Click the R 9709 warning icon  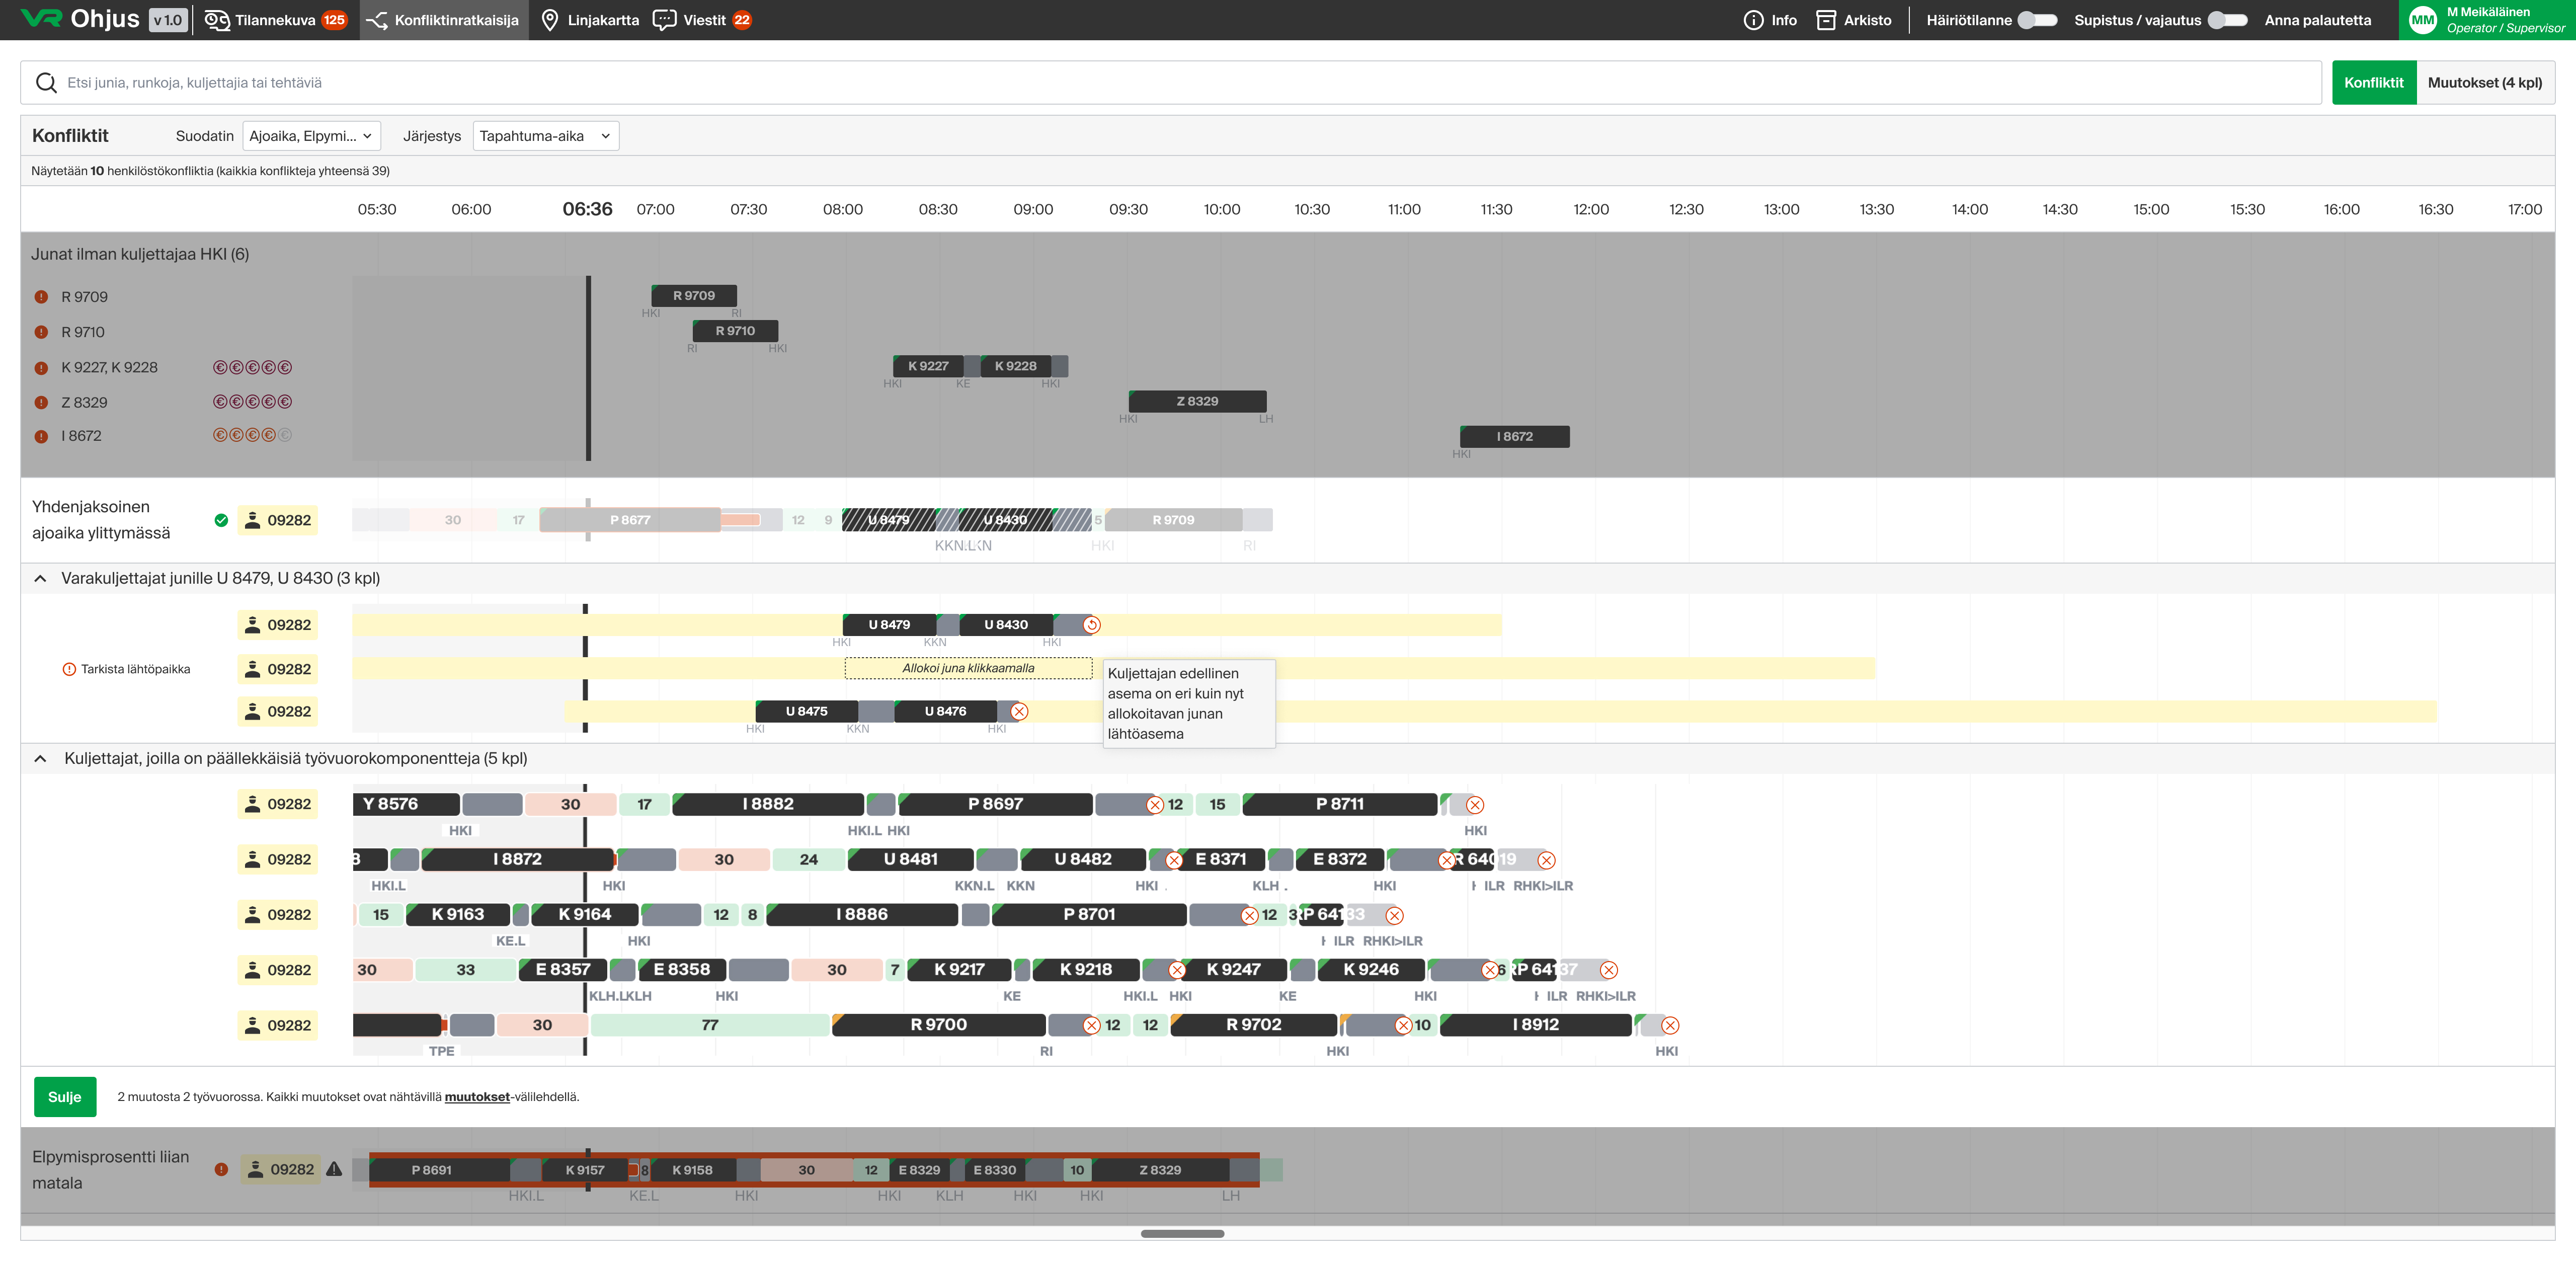pos(41,297)
